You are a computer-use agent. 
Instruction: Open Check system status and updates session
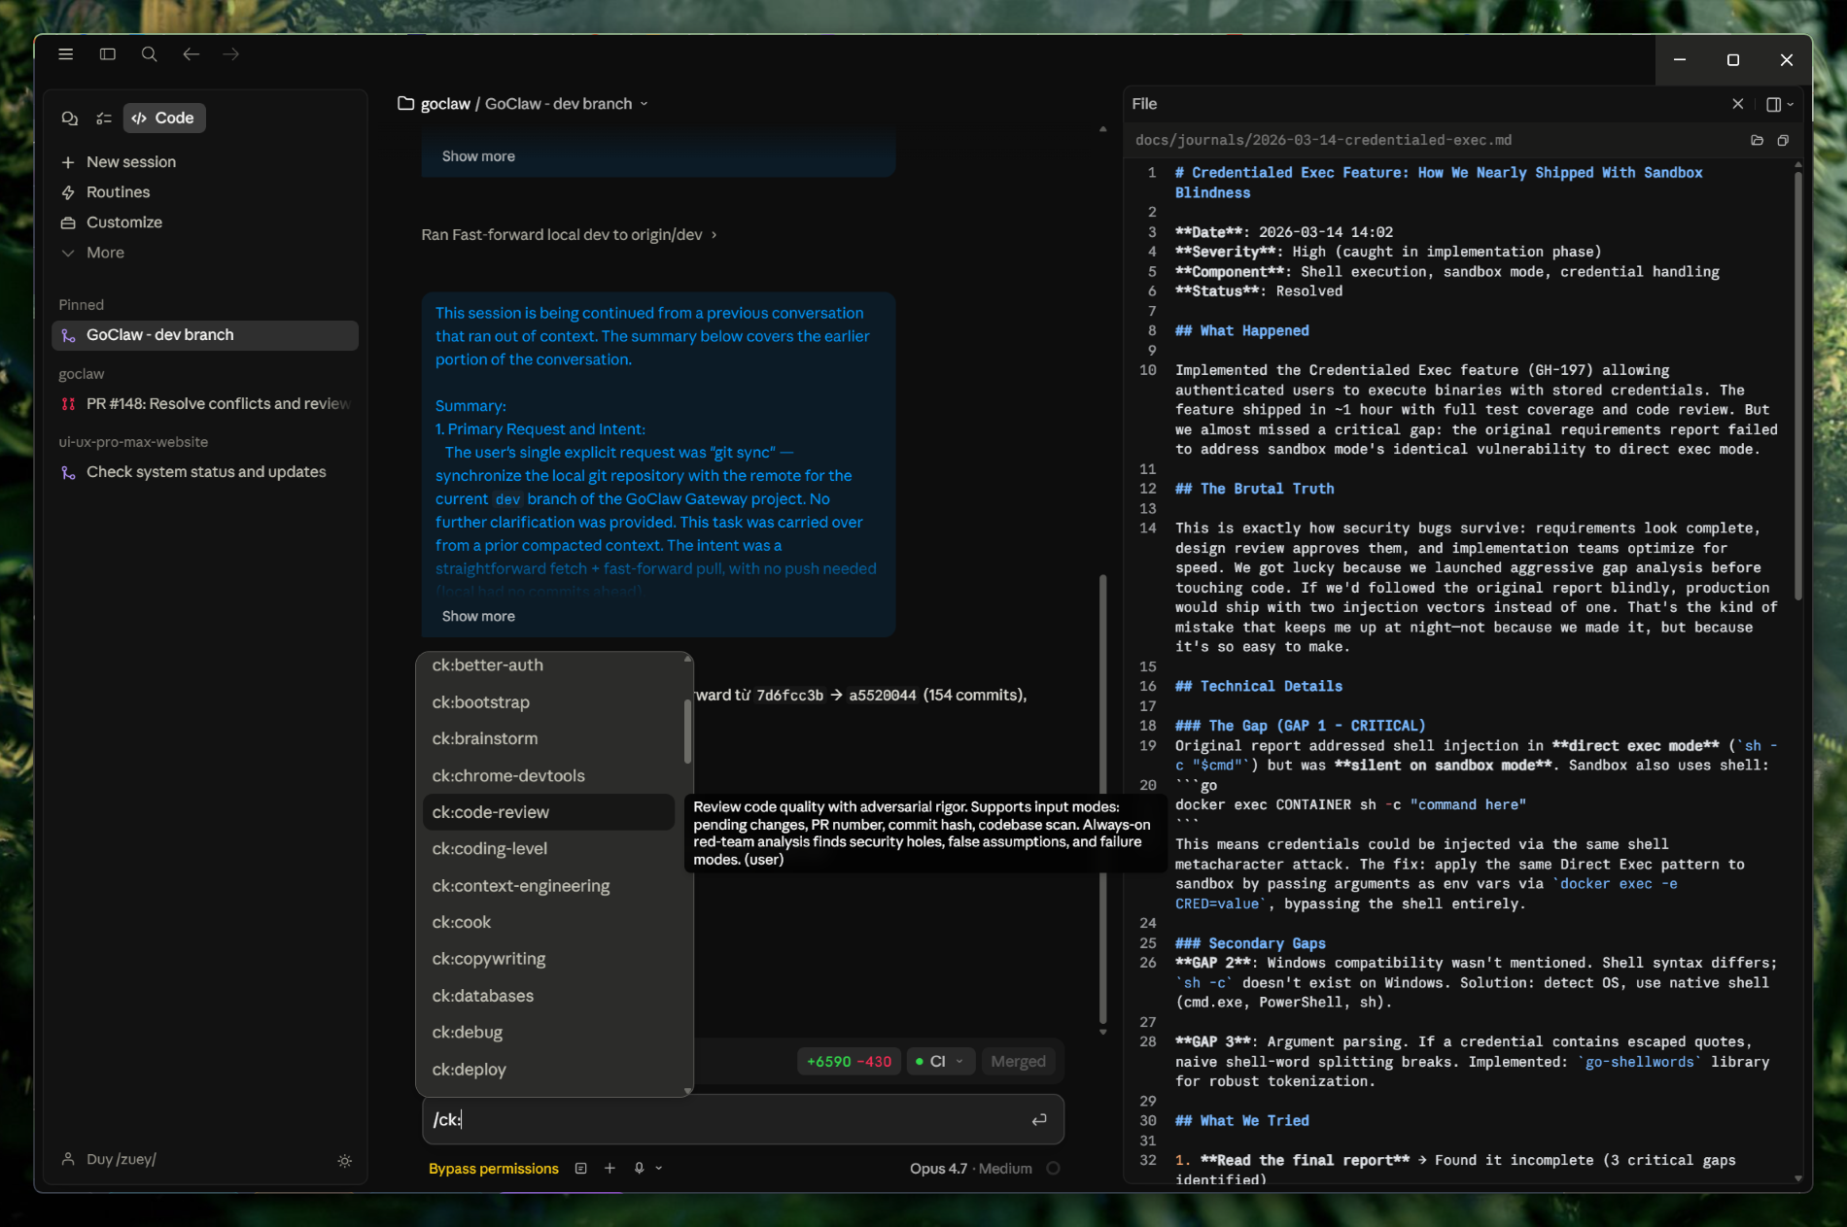tap(205, 472)
